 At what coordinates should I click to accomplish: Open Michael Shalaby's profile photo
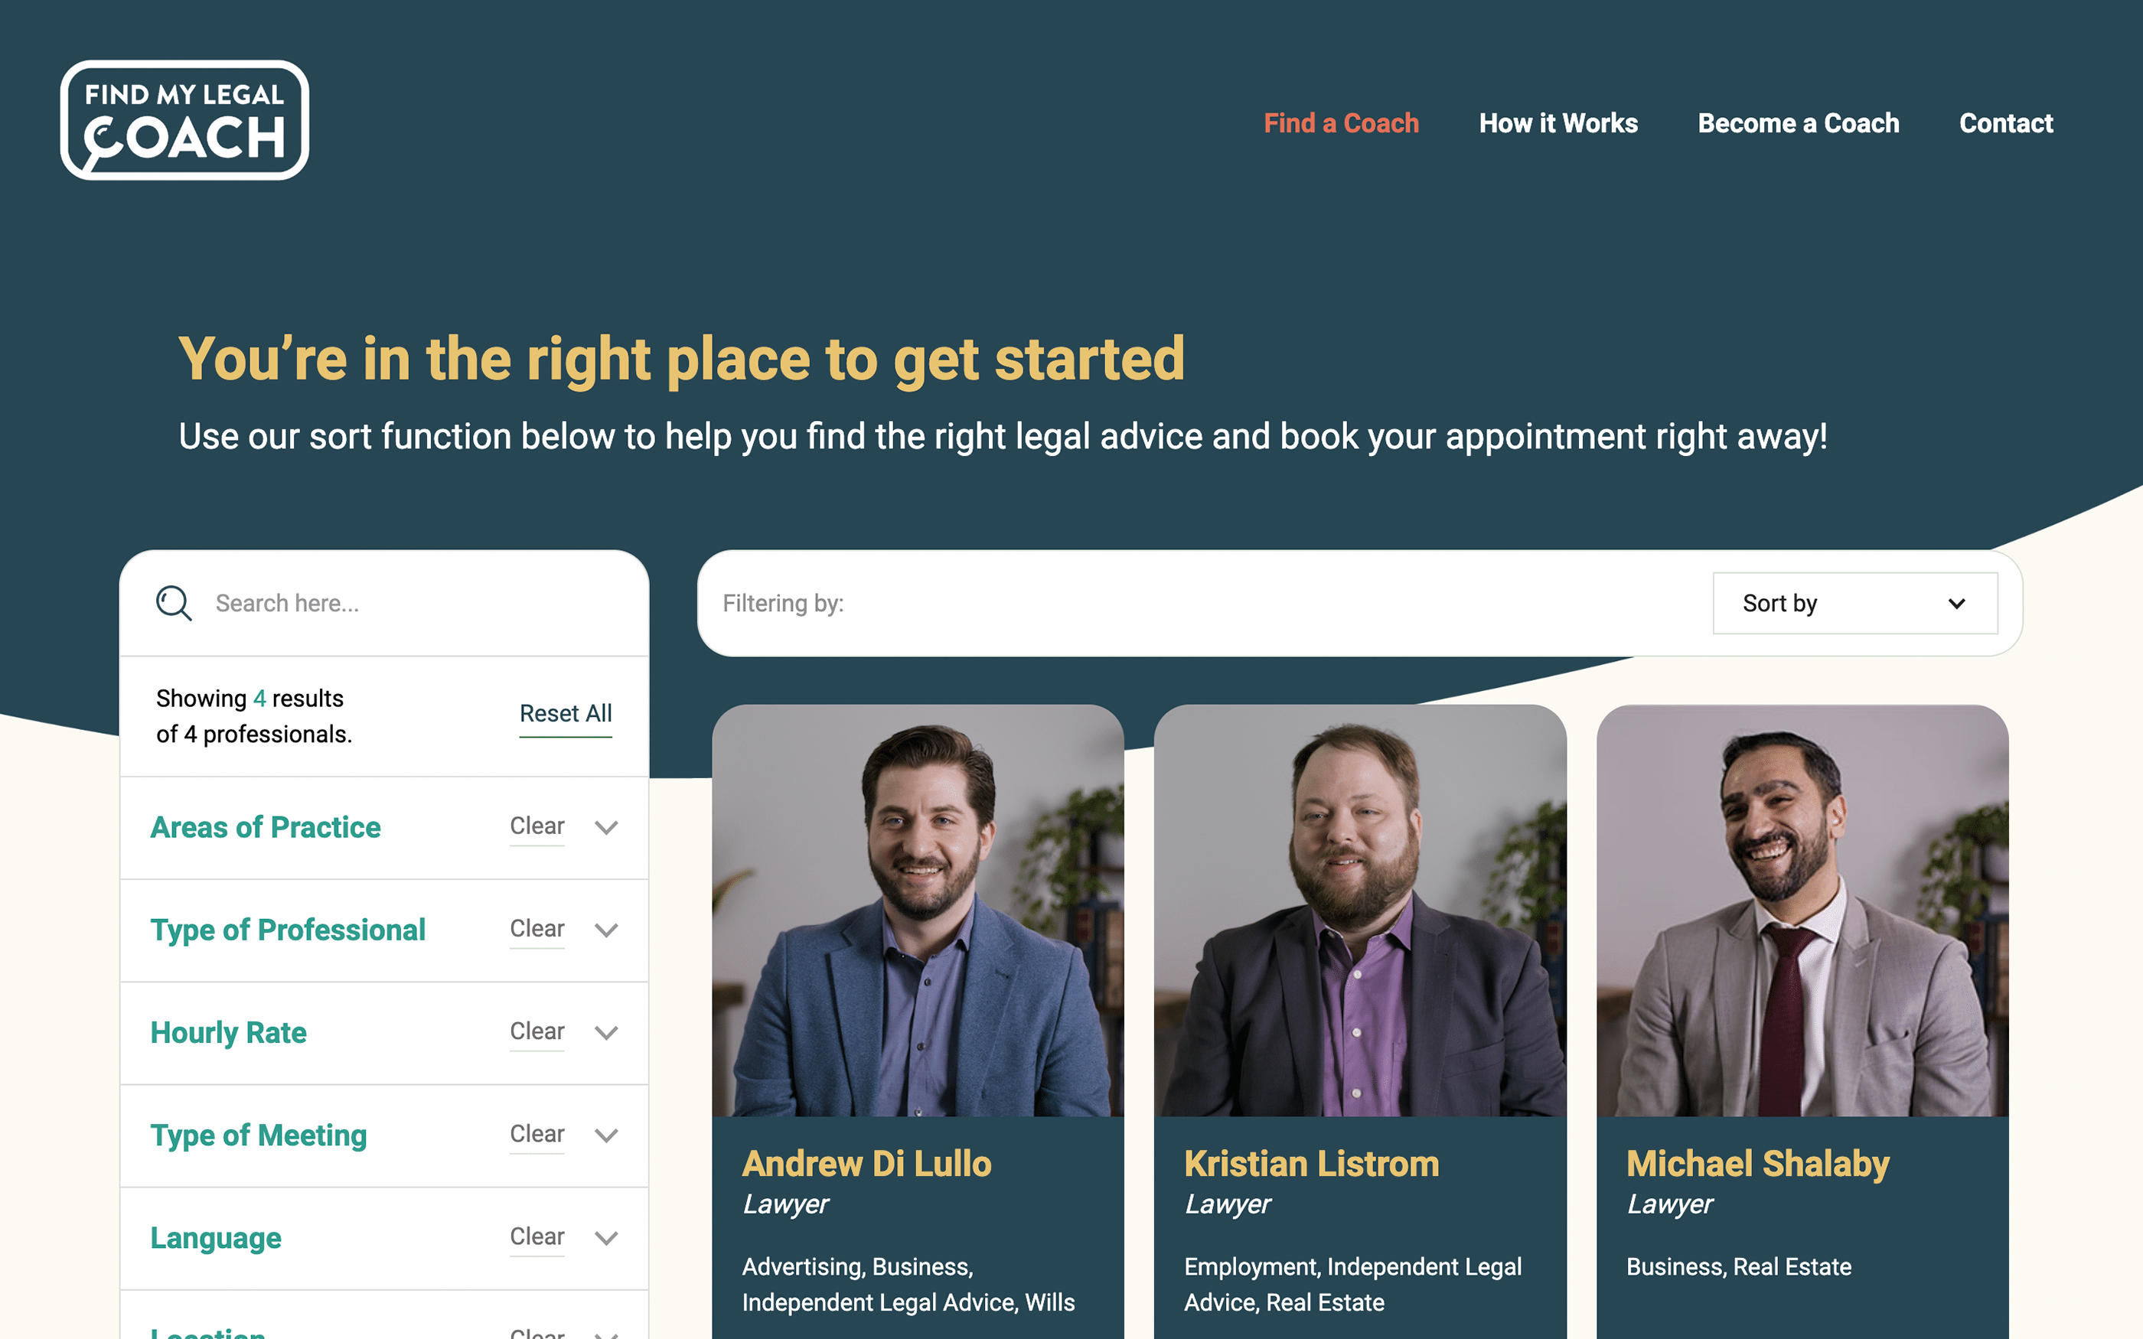click(x=1802, y=911)
